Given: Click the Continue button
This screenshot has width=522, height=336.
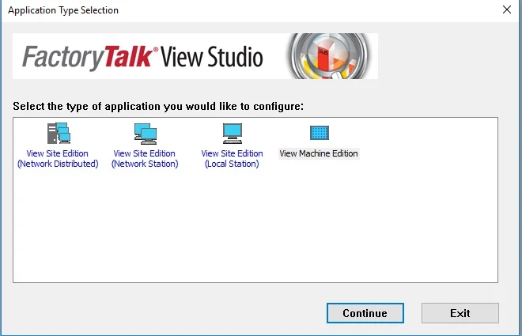Looking at the screenshot, I should coord(365,313).
